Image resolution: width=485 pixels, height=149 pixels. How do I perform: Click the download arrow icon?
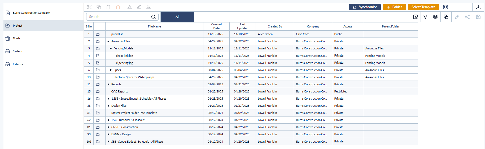(478, 7)
